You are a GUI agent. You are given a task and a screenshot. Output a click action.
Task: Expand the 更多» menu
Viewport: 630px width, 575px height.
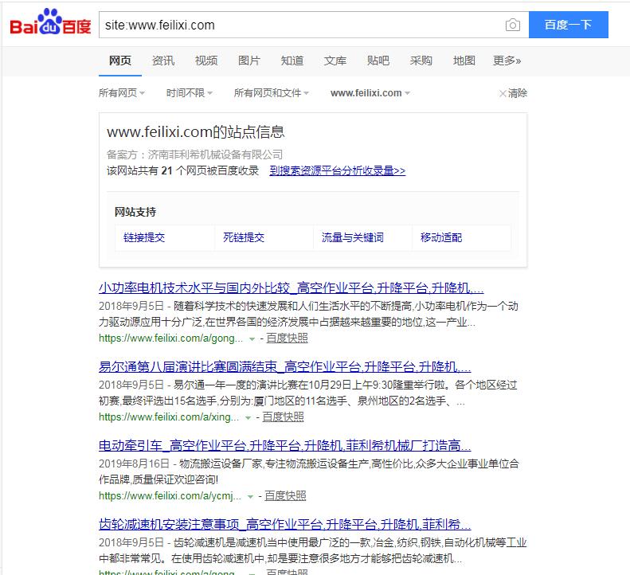(x=507, y=61)
